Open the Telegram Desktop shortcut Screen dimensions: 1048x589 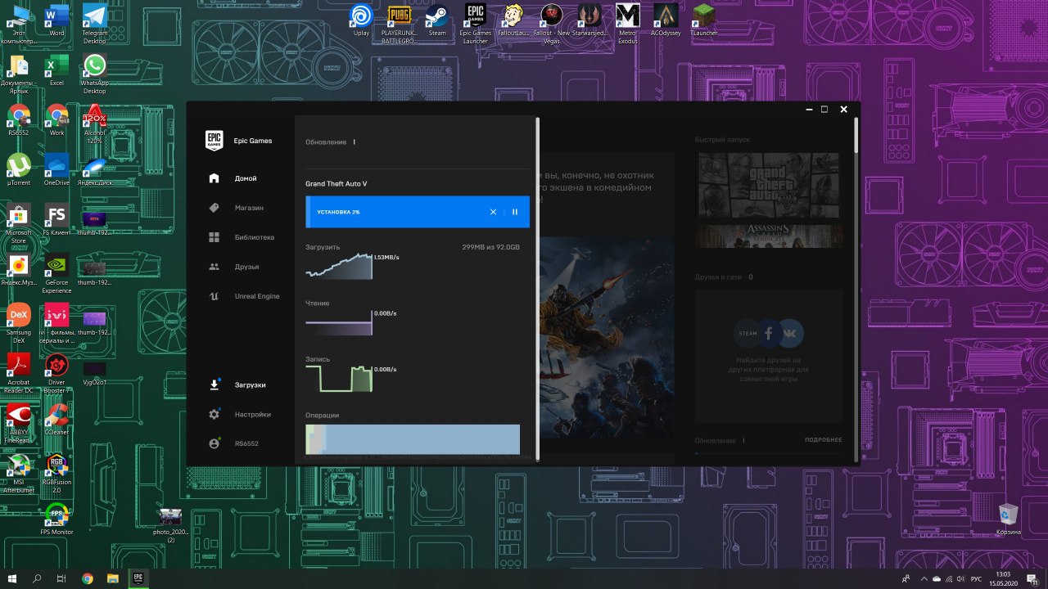point(95,25)
